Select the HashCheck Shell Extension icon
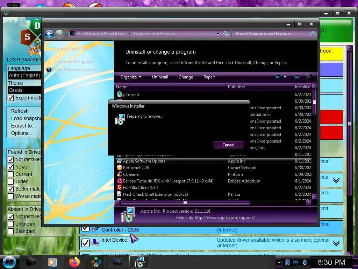The image size is (358, 269). (x=120, y=194)
